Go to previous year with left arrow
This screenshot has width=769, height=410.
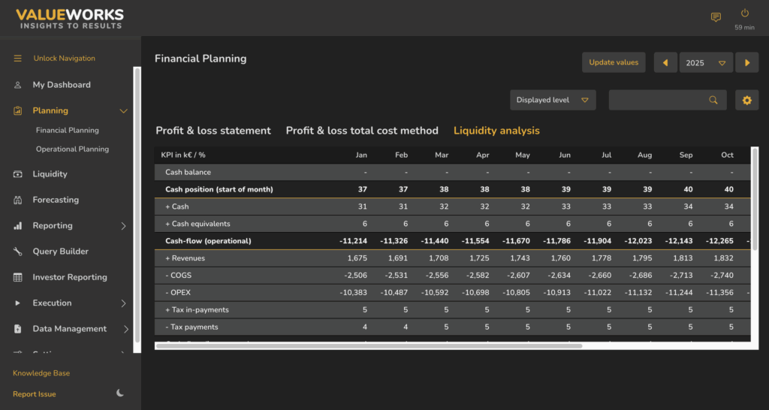[x=665, y=63]
